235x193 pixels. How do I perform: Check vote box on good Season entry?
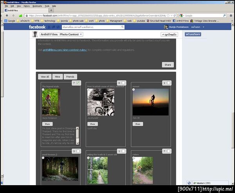click(x=78, y=151)
